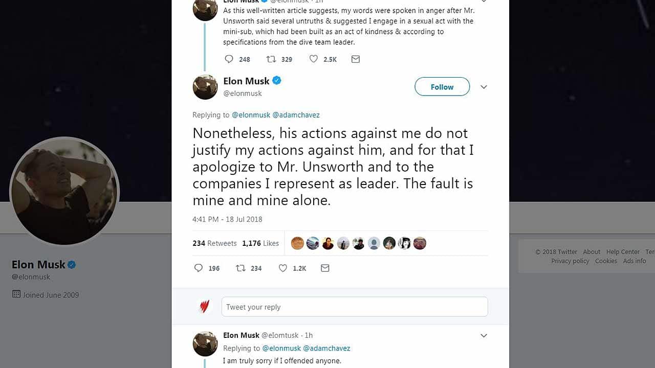The width and height of the screenshot is (655, 368).
Task: Open the @adamchavez profile link
Action: click(x=296, y=114)
